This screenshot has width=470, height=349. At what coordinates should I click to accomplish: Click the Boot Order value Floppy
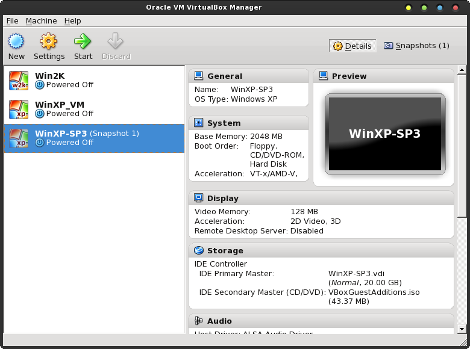pos(264,146)
